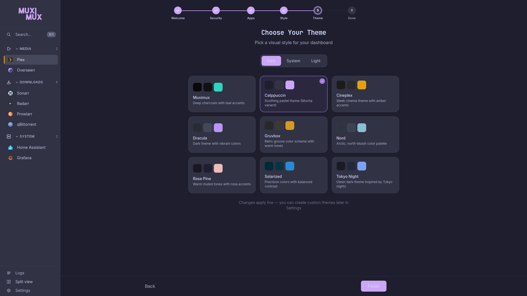Open the Logs icon at bottom
The image size is (527, 296).
pyautogui.click(x=9, y=273)
